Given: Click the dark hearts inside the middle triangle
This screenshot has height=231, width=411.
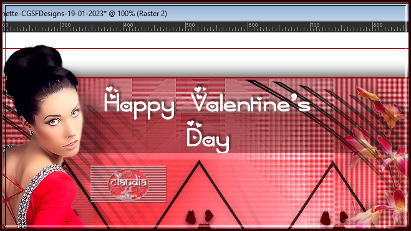Looking at the screenshot, I should 200,218.
